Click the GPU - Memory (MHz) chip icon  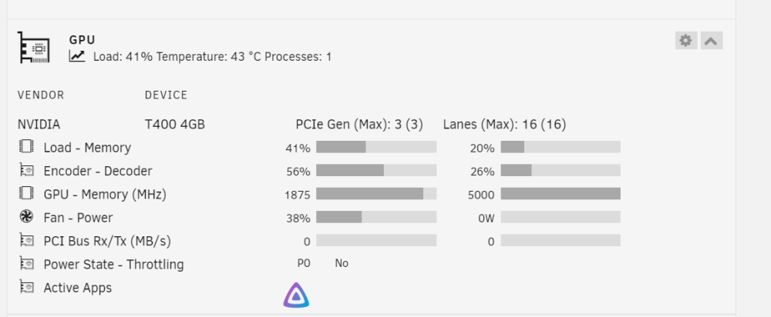click(x=26, y=193)
